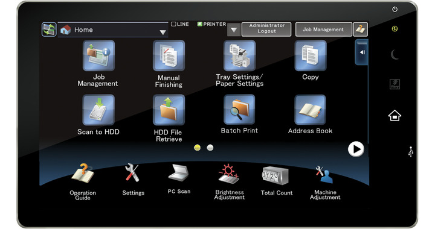The image size is (435, 229).
Task: Tap the green main power indicator icon
Action: tap(395, 29)
